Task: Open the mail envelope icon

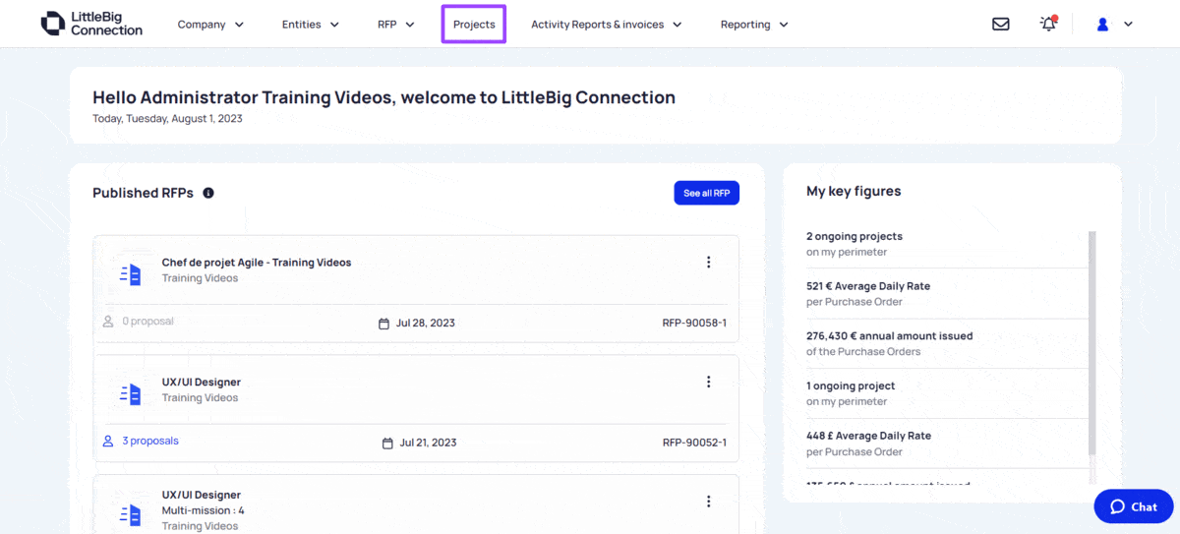Action: pyautogui.click(x=1000, y=25)
